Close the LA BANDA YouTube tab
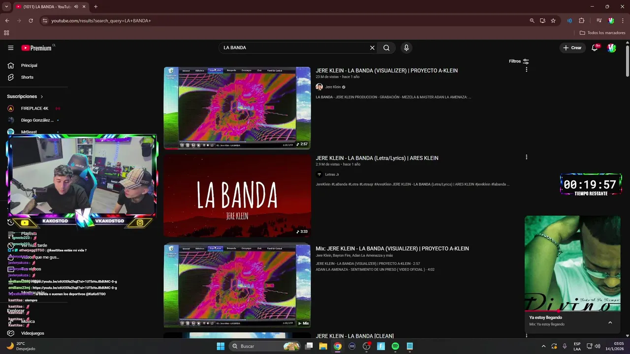Image resolution: width=630 pixels, height=354 pixels. tap(84, 7)
